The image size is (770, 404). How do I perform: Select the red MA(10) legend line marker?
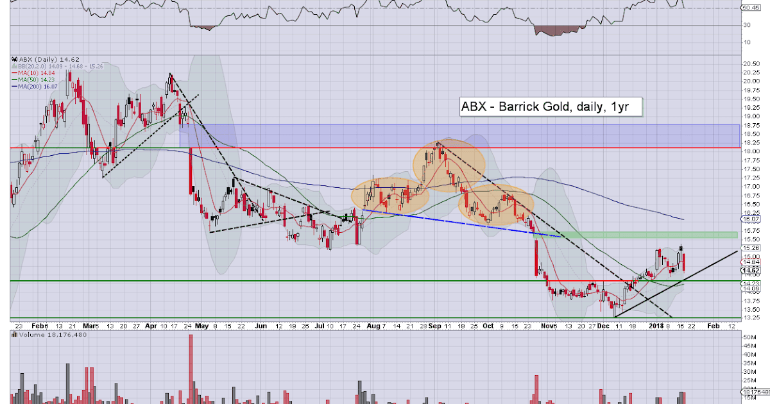(13, 72)
